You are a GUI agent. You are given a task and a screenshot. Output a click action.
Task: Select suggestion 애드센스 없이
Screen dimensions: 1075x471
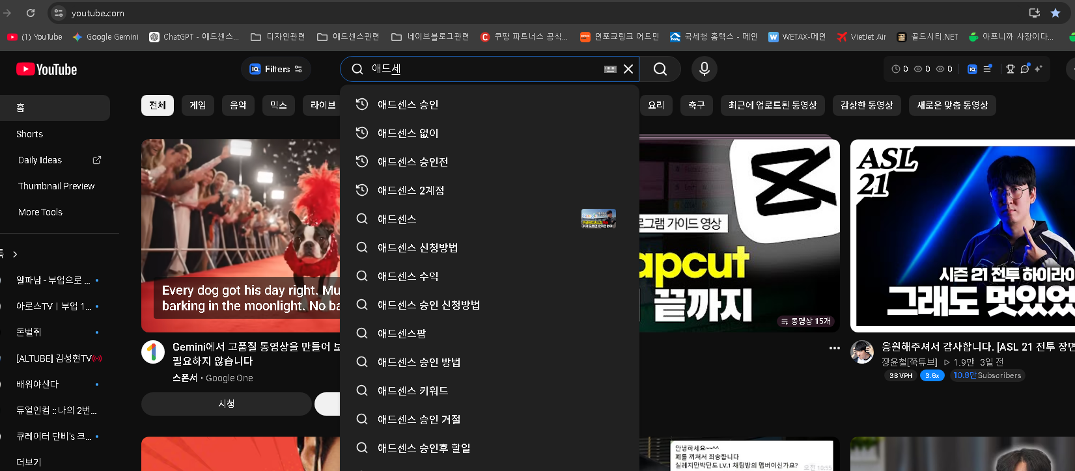coord(490,133)
